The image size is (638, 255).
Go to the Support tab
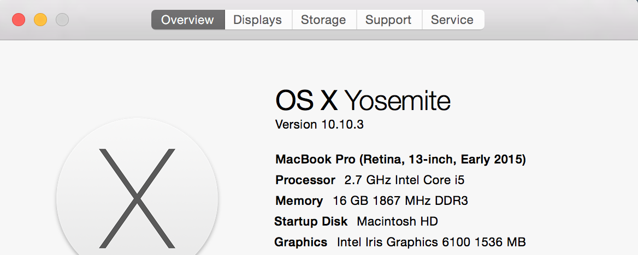(388, 20)
